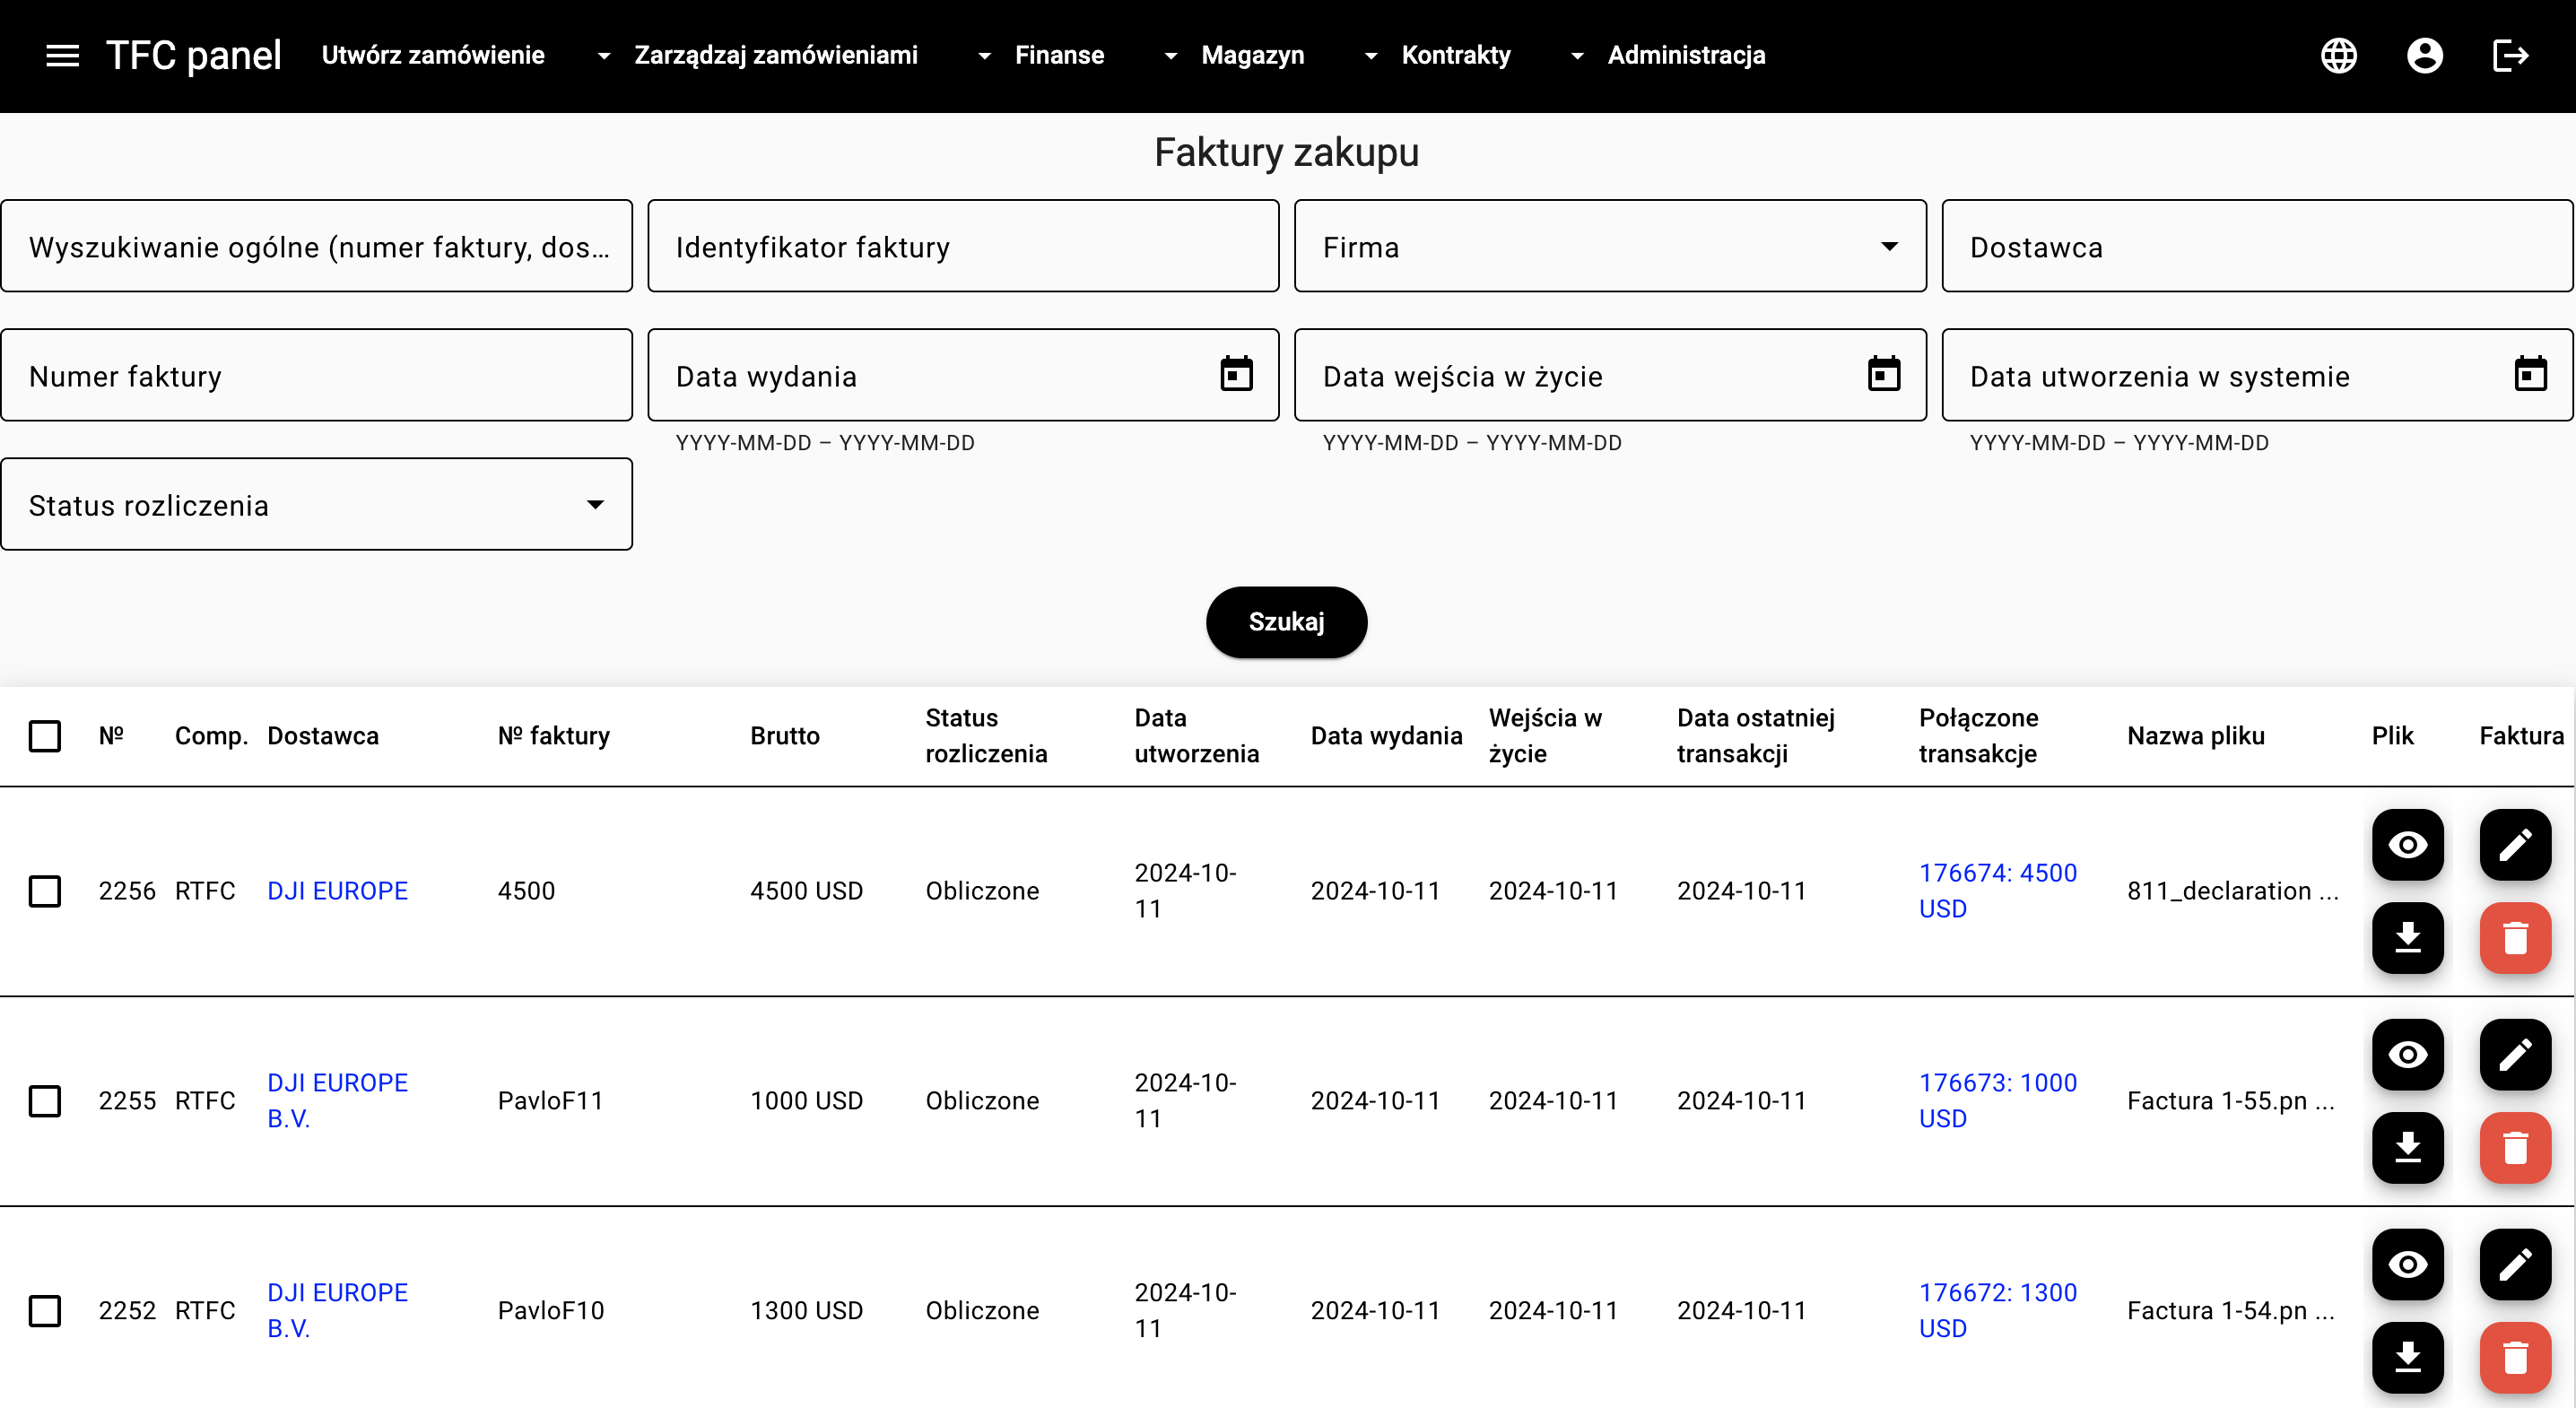Open the language globe selector
Screen dimensions: 2576x1408
[2338, 56]
